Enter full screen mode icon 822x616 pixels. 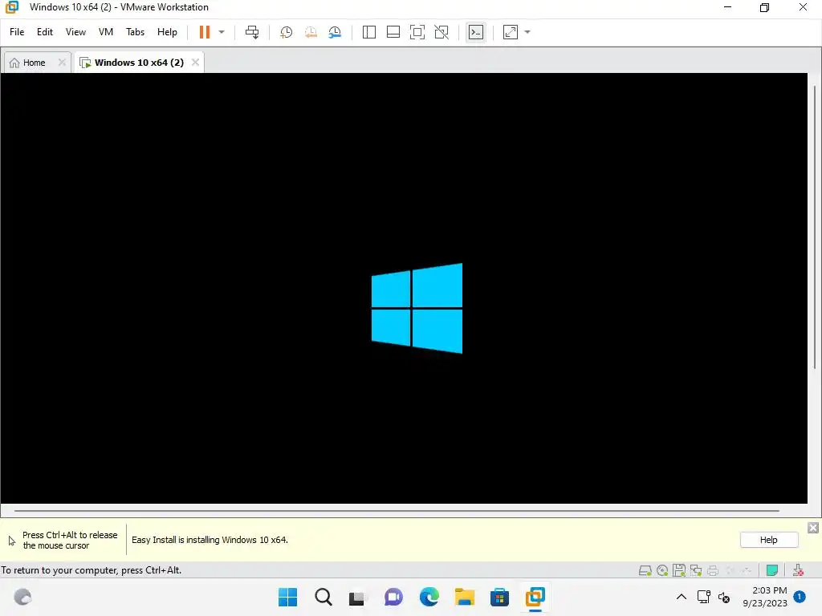pos(417,32)
